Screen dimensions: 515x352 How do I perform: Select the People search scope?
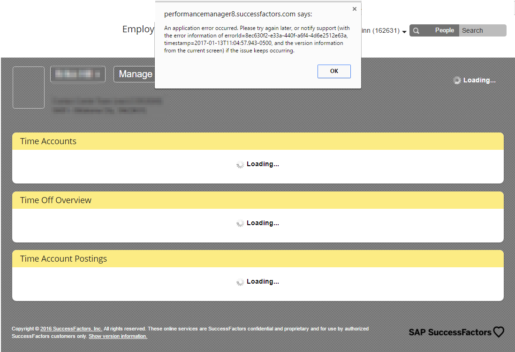(x=444, y=30)
